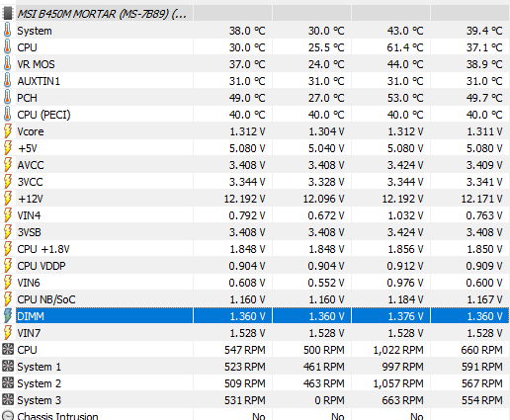This screenshot has height=420, width=510.
Task: Click the 61.4 °C CPU maximum value
Action: [405, 47]
